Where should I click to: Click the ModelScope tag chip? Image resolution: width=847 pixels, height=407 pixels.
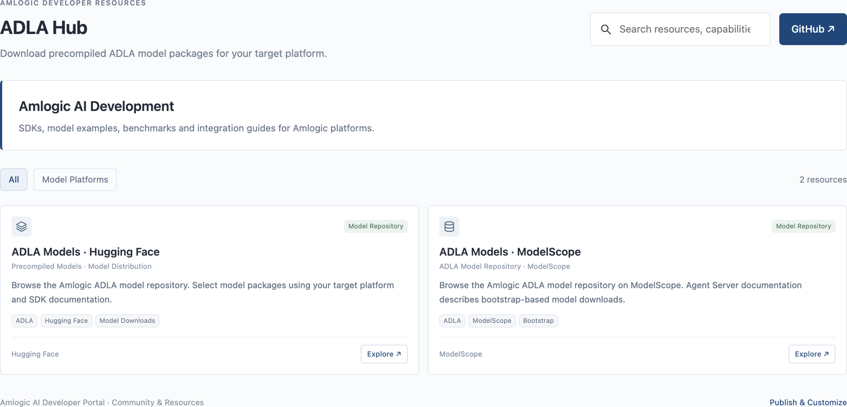(x=492, y=320)
